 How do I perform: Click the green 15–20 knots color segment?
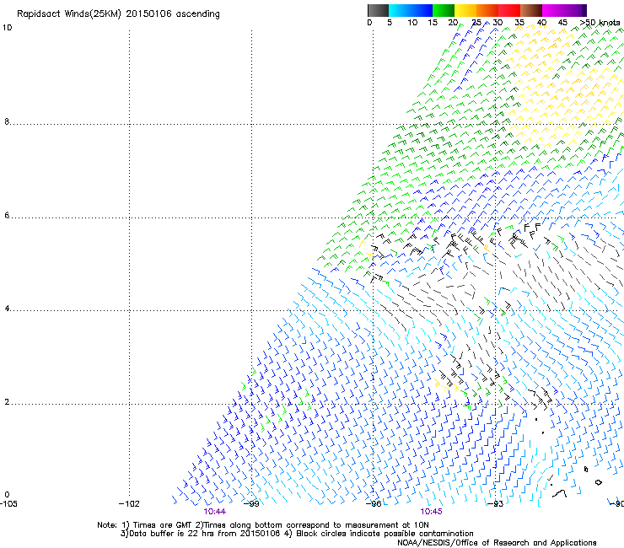(x=444, y=10)
